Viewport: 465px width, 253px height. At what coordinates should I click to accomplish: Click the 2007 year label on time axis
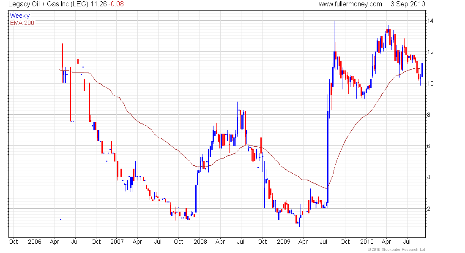(x=117, y=242)
